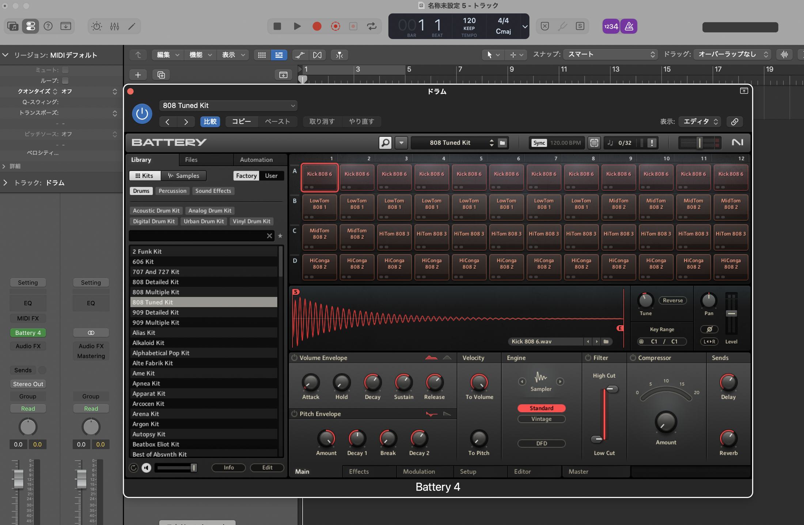804x525 pixels.
Task: Click the phase invert Ø button
Action: [x=709, y=329]
